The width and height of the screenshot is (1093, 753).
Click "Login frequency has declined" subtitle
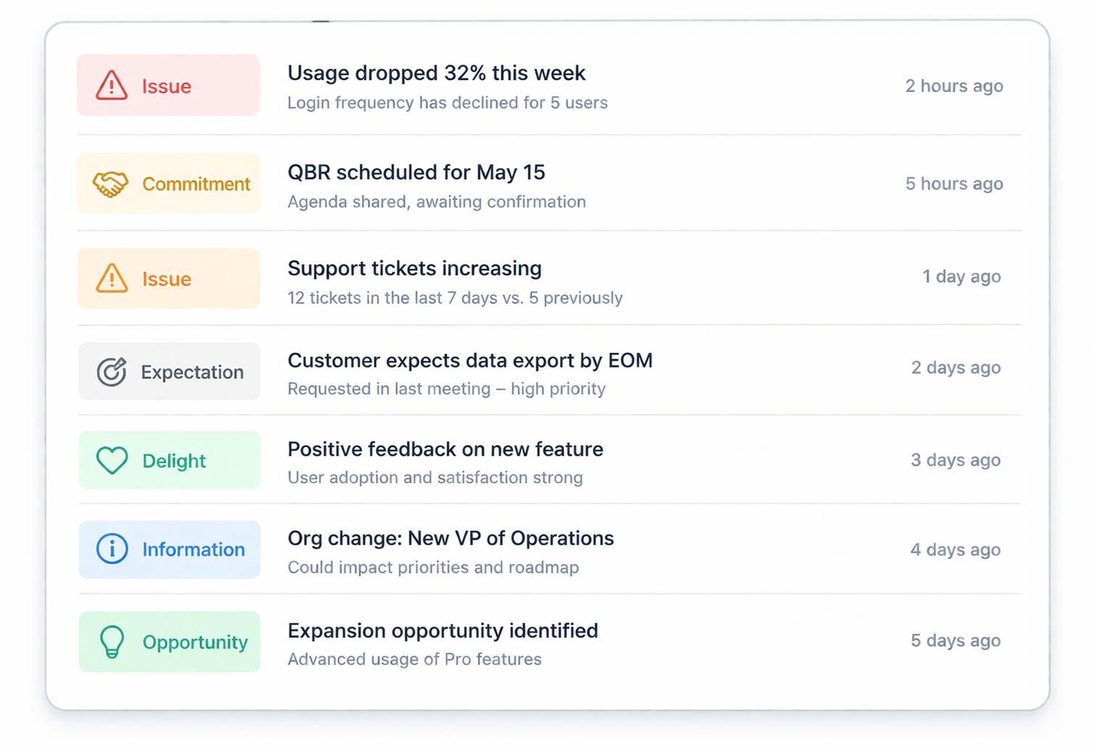pos(447,103)
